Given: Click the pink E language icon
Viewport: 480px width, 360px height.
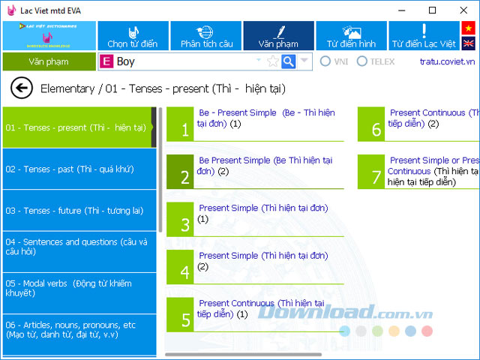Looking at the screenshot, I should pos(106,61).
